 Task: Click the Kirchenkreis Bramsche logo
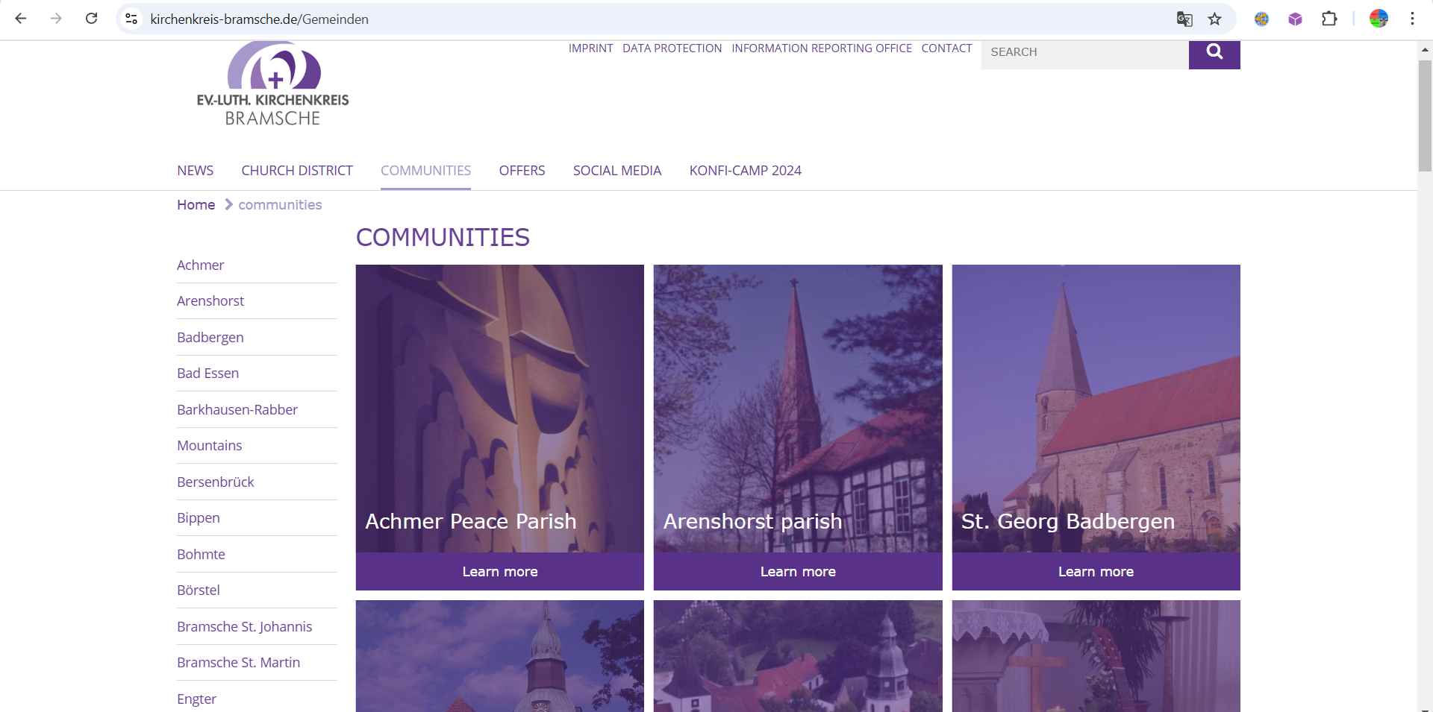click(273, 84)
